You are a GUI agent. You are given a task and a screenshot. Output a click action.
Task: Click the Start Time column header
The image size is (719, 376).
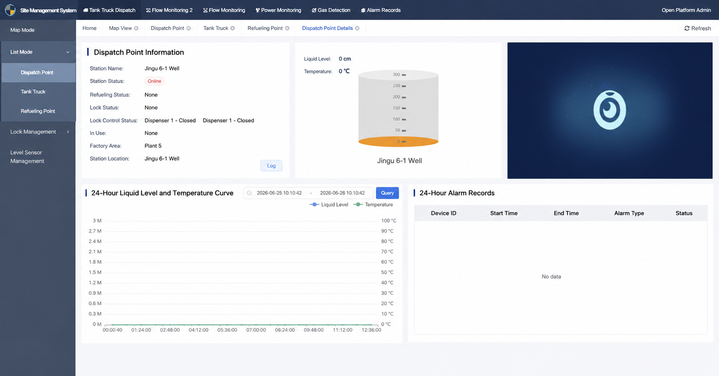click(x=504, y=213)
